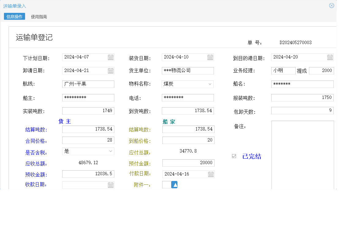Click the 提成 amount field showing 2000
Screen dimensions: 354x238
tap(321, 70)
